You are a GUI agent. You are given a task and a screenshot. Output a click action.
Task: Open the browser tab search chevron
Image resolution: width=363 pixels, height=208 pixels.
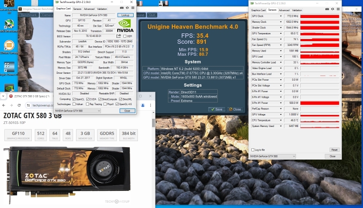pyautogui.click(x=3, y=96)
